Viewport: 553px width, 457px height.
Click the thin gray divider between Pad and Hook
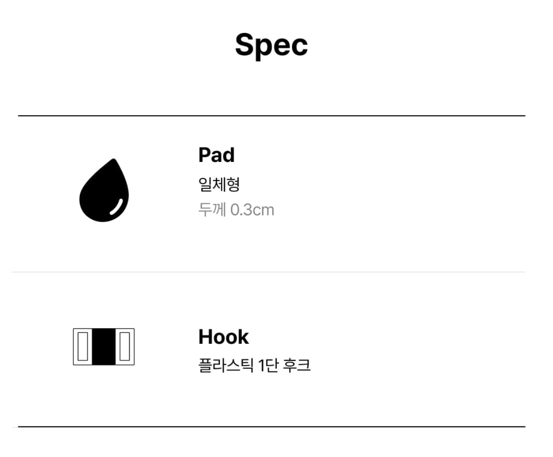(x=269, y=272)
